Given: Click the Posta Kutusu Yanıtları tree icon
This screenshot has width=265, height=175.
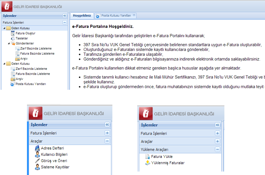Looking at the screenshot, I should [13, 84].
